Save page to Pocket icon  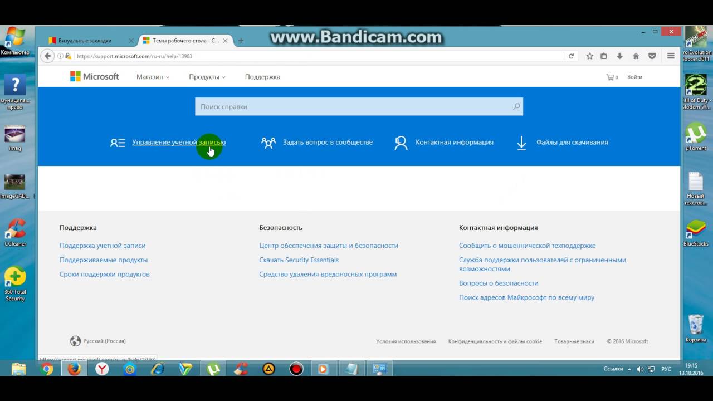click(652, 56)
